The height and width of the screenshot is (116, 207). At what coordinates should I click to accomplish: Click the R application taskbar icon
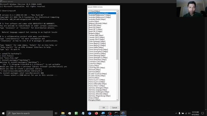(123, 113)
